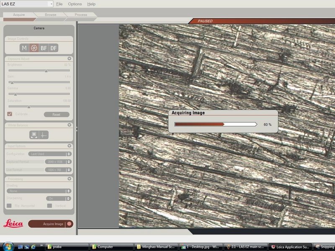Click the 60 % progress value
Viewport: 335px width, 251px height.
pos(268,124)
